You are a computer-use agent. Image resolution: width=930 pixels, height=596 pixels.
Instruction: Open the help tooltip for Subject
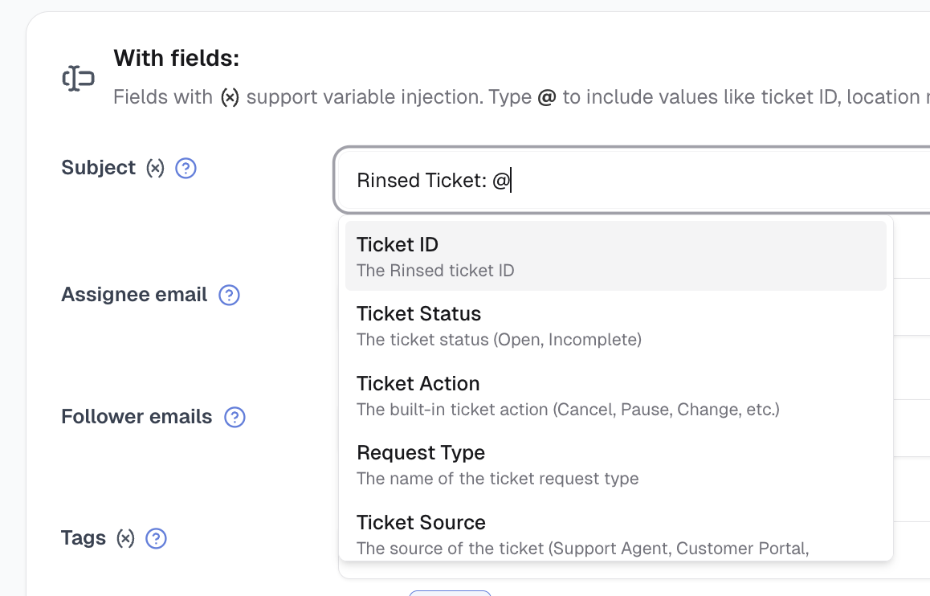click(x=186, y=168)
